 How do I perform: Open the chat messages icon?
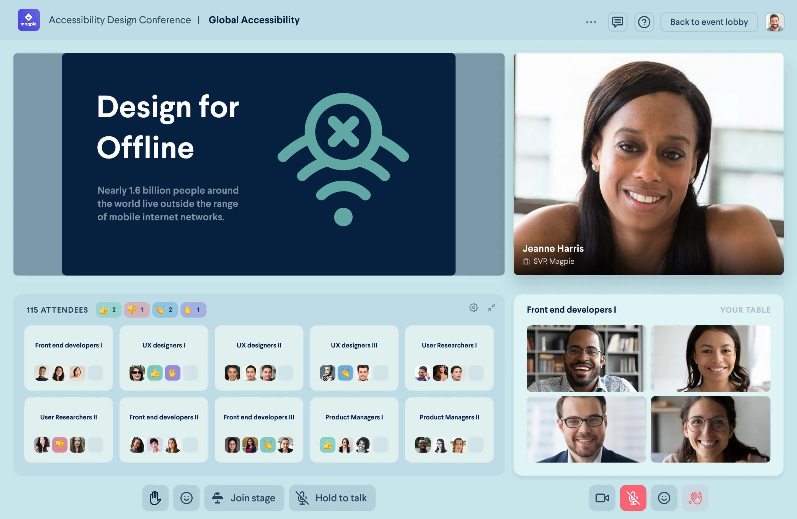617,22
